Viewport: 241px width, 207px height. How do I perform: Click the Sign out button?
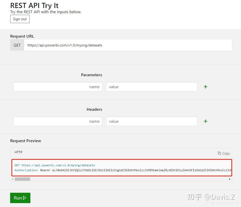[x=20, y=19]
